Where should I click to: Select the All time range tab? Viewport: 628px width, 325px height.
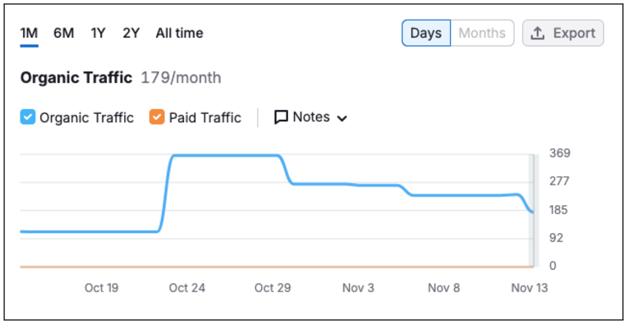(x=180, y=33)
